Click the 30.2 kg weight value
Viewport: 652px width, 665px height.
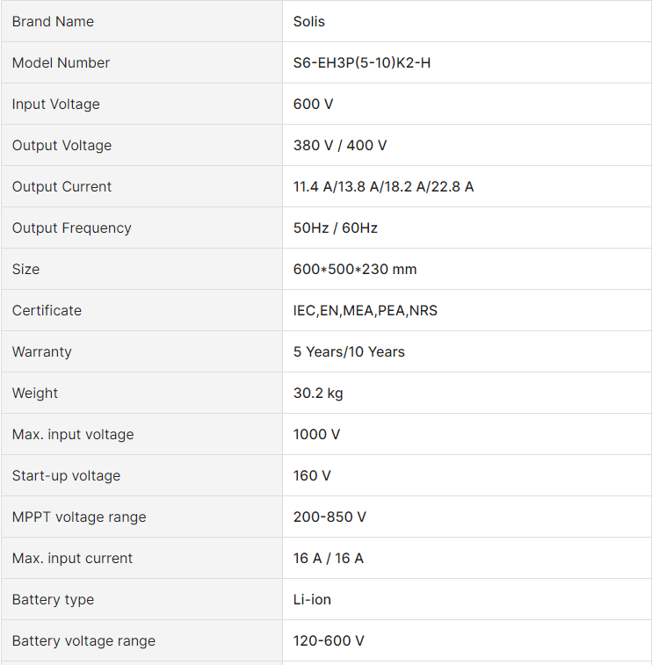[318, 394]
